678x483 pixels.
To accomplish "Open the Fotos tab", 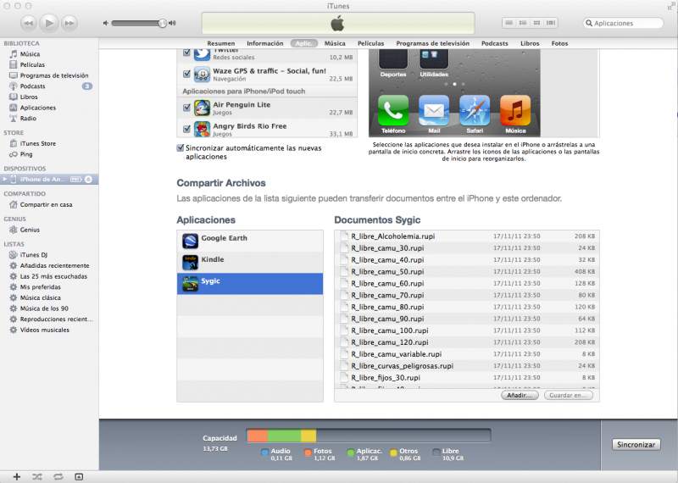I will coord(559,43).
